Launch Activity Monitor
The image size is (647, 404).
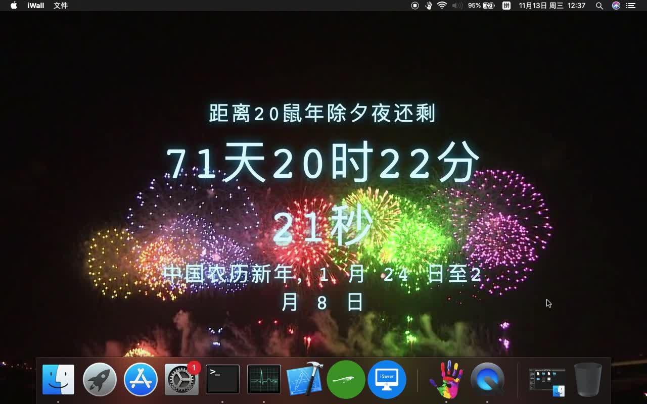click(264, 379)
